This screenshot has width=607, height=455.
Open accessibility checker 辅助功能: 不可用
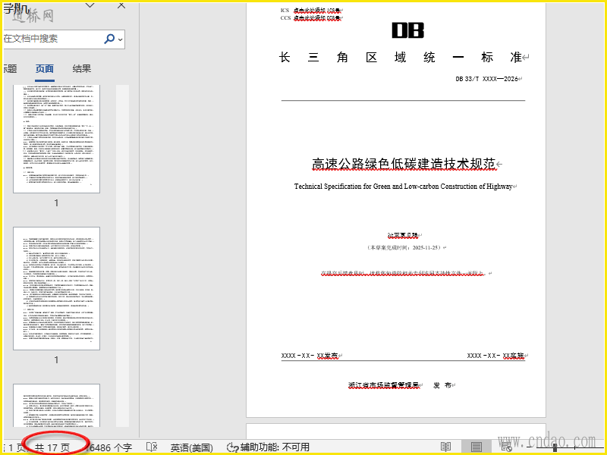[x=268, y=447]
